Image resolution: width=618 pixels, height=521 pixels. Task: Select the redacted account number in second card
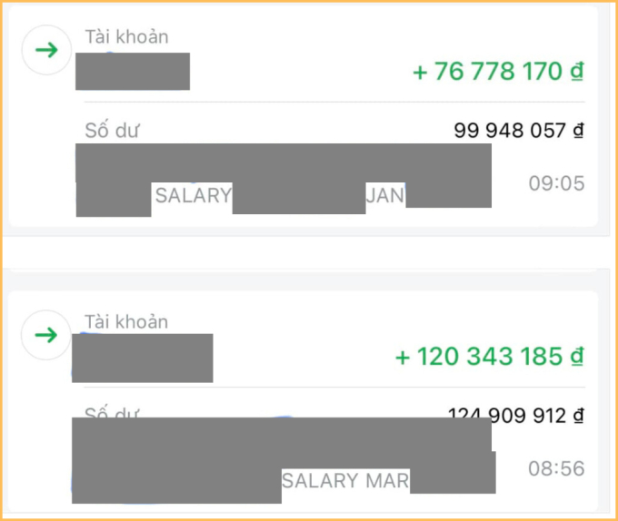point(143,359)
